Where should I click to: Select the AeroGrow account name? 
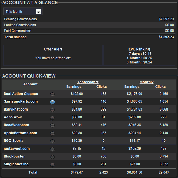(x=13, y=117)
